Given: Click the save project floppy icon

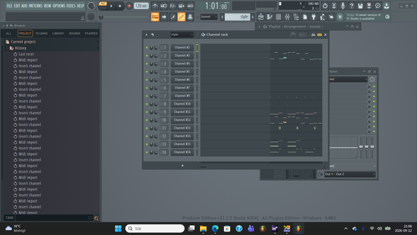Looking at the screenshot, I should (360, 6).
